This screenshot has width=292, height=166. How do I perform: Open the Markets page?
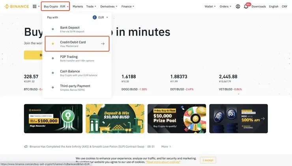(x=78, y=7)
